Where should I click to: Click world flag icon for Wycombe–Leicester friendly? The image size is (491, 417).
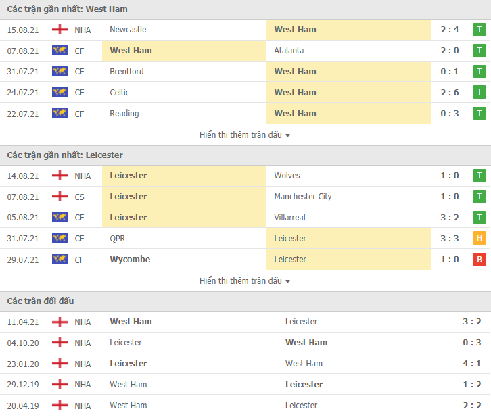pyautogui.click(x=60, y=260)
